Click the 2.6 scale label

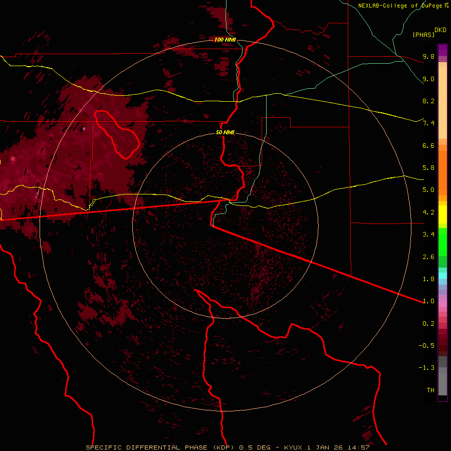[x=428, y=257]
